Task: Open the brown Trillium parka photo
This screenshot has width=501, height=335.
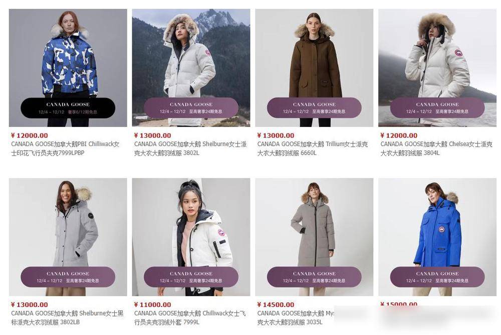Action: click(314, 67)
